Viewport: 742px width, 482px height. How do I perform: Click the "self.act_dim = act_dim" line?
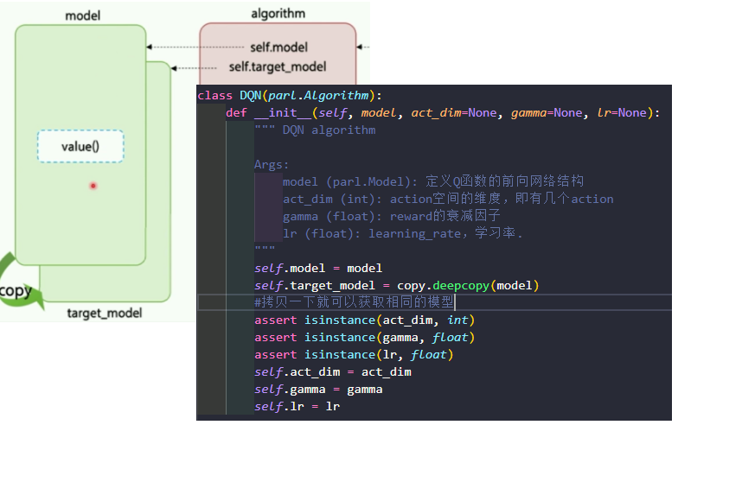pos(333,372)
